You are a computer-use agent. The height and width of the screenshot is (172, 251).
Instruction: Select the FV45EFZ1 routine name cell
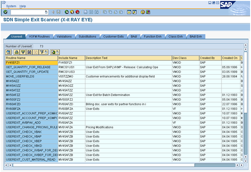point(32,63)
